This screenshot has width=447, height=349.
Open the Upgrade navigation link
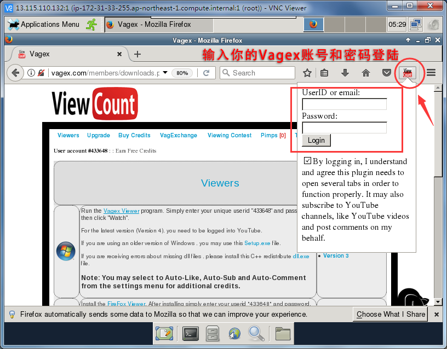point(99,135)
